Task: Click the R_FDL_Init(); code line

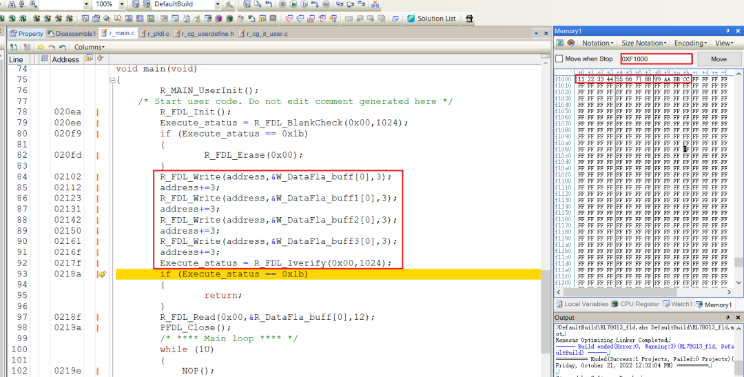Action: (x=196, y=112)
